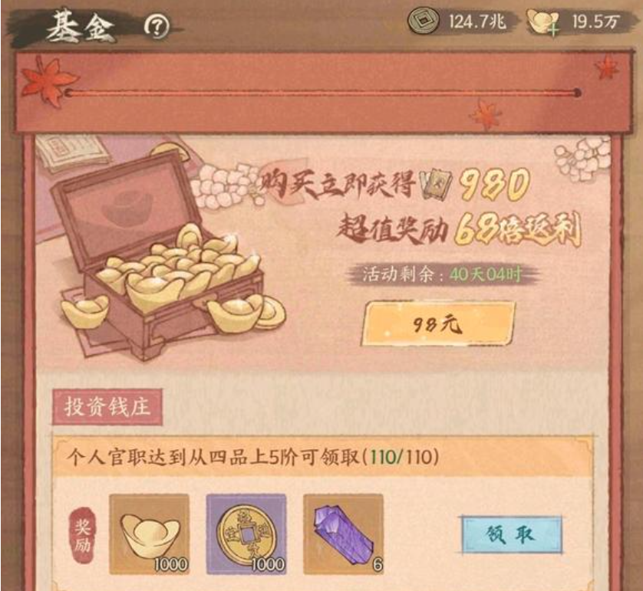Image resolution: width=643 pixels, height=591 pixels.
Task: Tap the 活动剩余 countdown timer
Action: [x=442, y=274]
